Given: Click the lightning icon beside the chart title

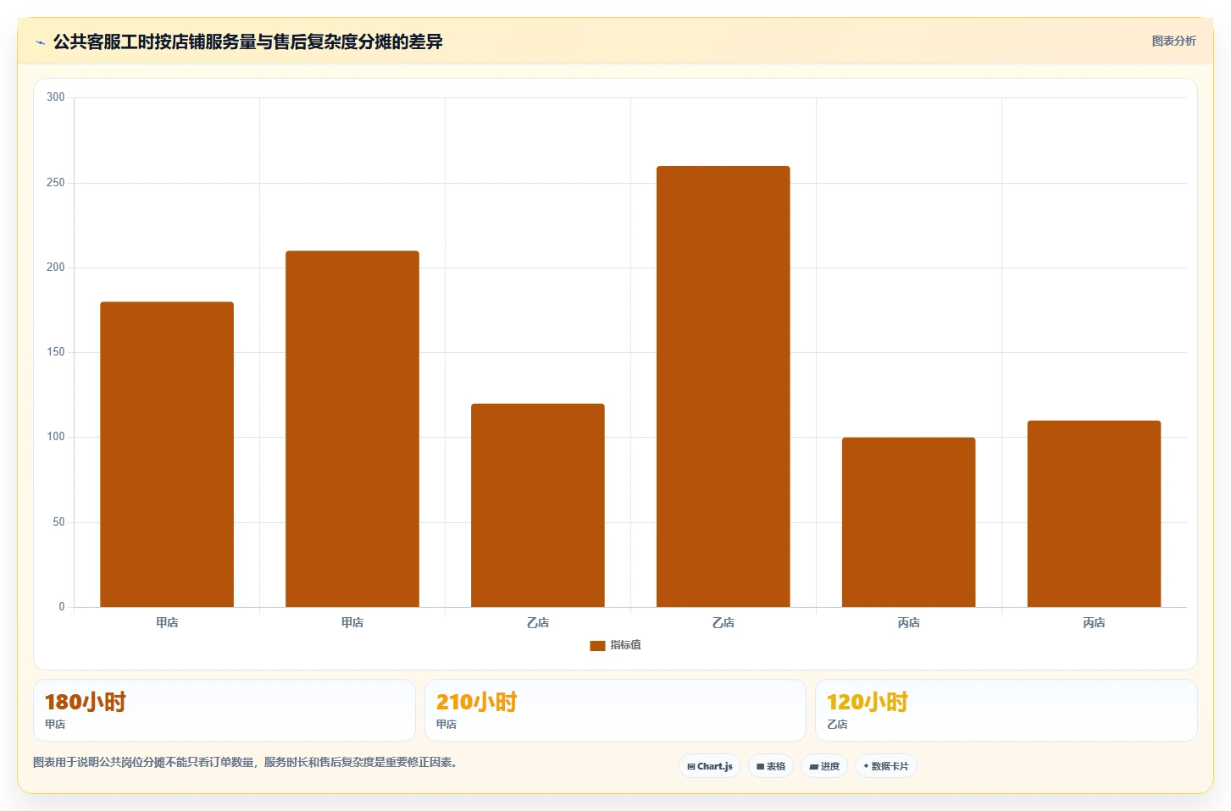Looking at the screenshot, I should pyautogui.click(x=40, y=42).
